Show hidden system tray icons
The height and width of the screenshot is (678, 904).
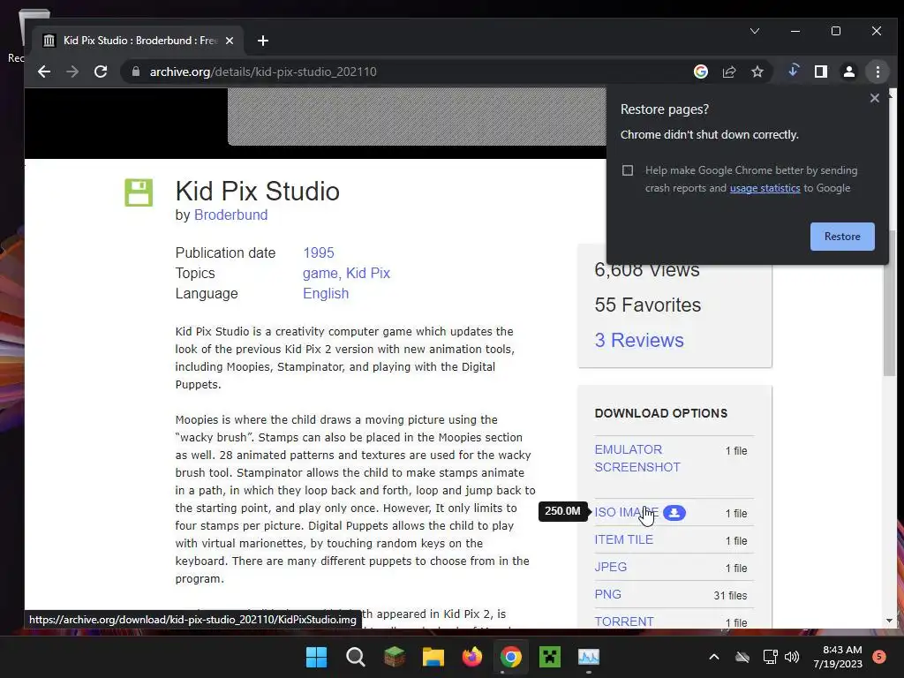[713, 657]
